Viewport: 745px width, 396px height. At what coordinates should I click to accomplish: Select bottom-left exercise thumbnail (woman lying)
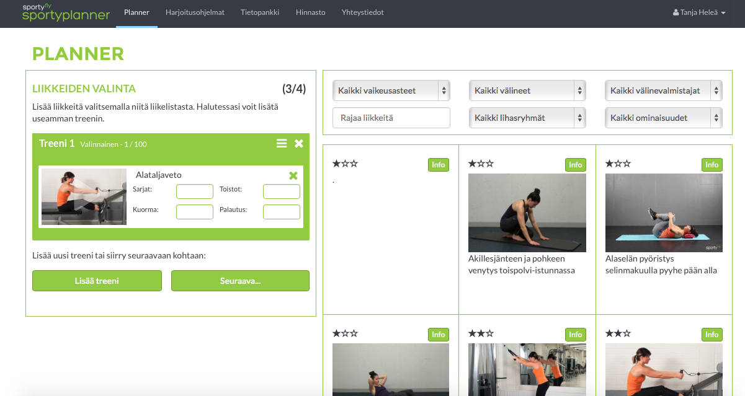(x=391, y=369)
